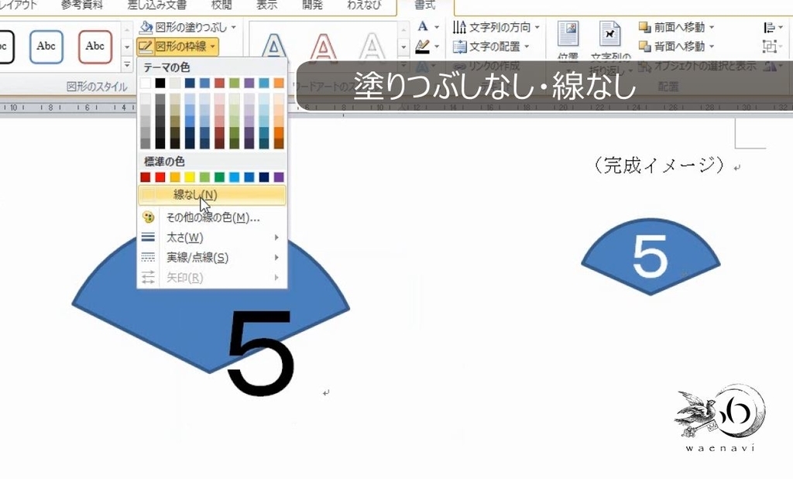Switch to the 校閲 (Review) ribbon tab
The width and height of the screenshot is (793, 479).
pos(220,4)
